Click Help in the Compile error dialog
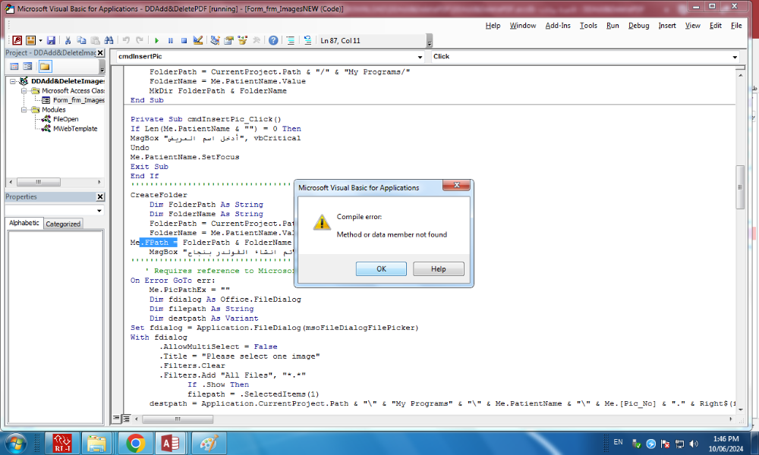 click(x=439, y=269)
